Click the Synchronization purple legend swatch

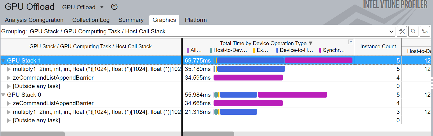point(320,50)
